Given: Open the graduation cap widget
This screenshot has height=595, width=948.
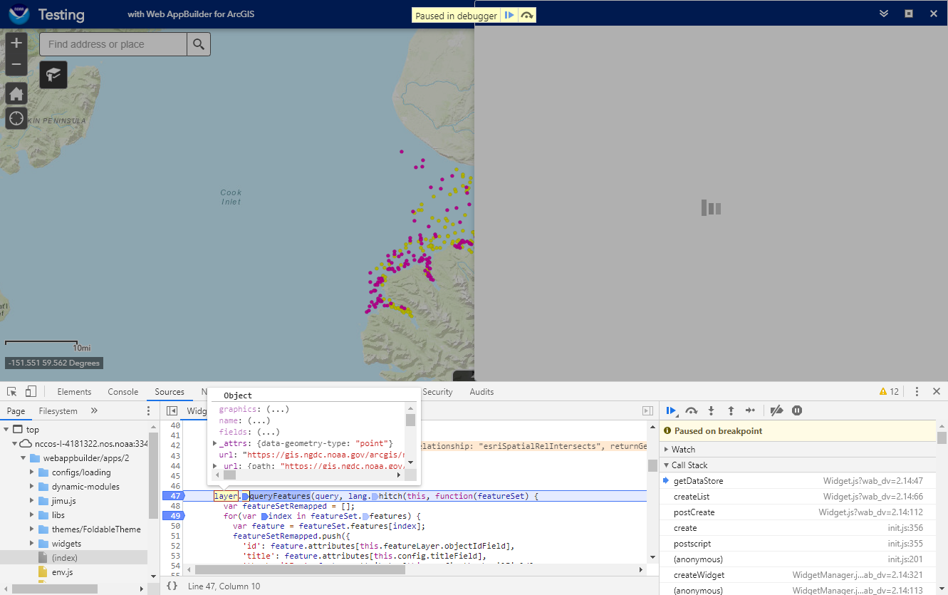Looking at the screenshot, I should [x=53, y=74].
